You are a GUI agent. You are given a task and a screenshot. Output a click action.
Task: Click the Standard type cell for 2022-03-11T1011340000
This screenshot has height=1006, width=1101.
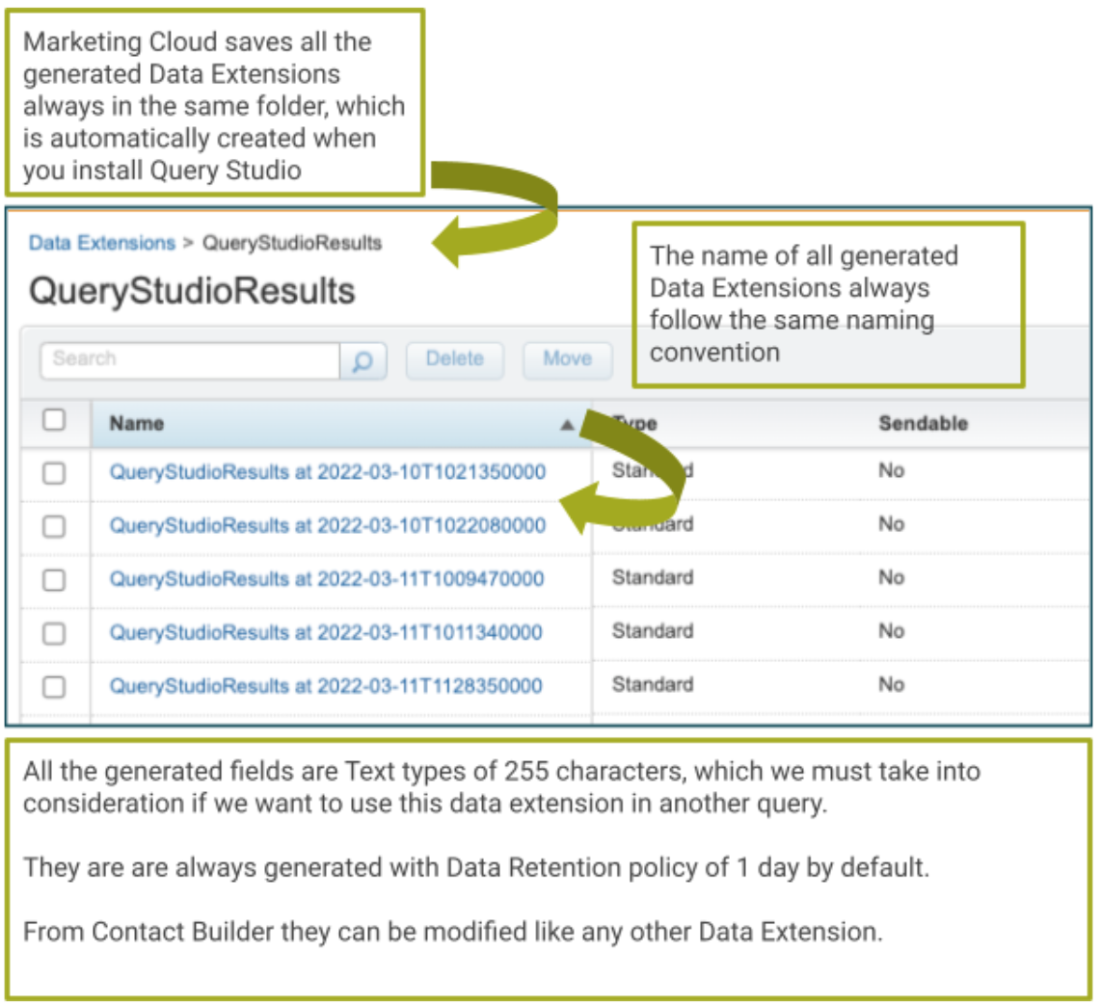[x=653, y=630]
